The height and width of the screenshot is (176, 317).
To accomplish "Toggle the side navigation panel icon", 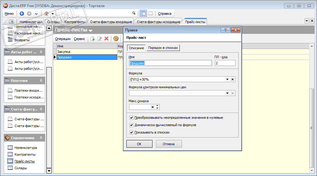I will point(143,14).
